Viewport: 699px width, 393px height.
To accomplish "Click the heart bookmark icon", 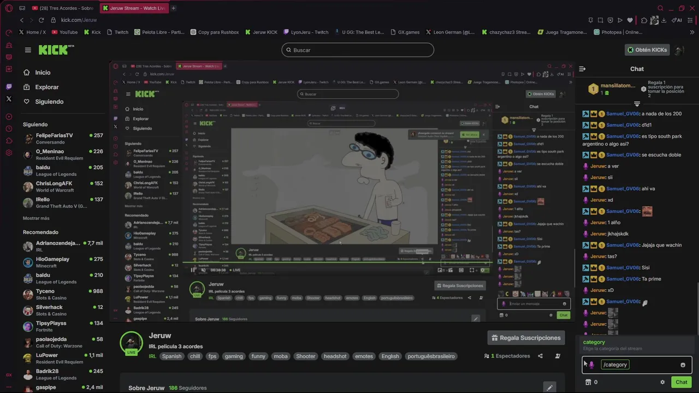I will 630,20.
